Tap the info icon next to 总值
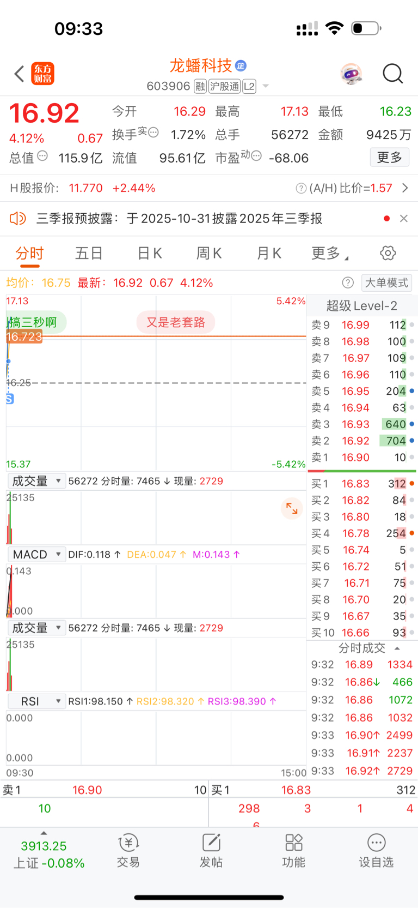Image resolution: width=418 pixels, height=908 pixels. point(42,156)
